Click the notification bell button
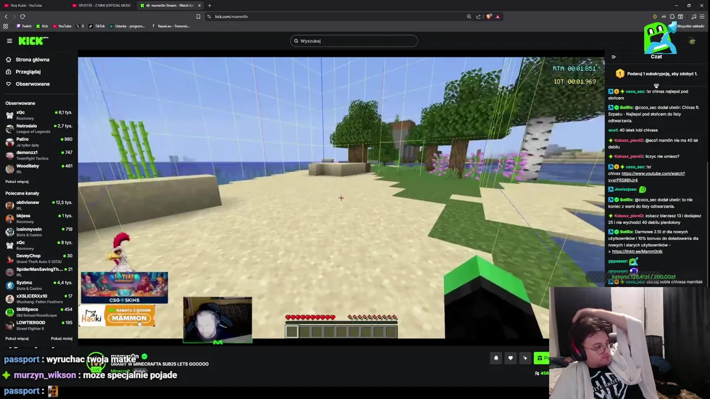 tap(496, 358)
